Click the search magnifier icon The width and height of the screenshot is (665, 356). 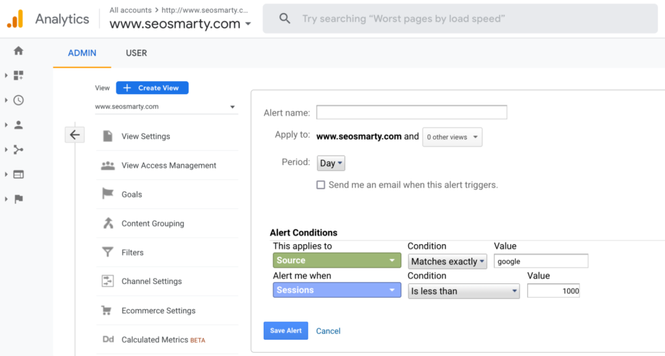tap(284, 19)
